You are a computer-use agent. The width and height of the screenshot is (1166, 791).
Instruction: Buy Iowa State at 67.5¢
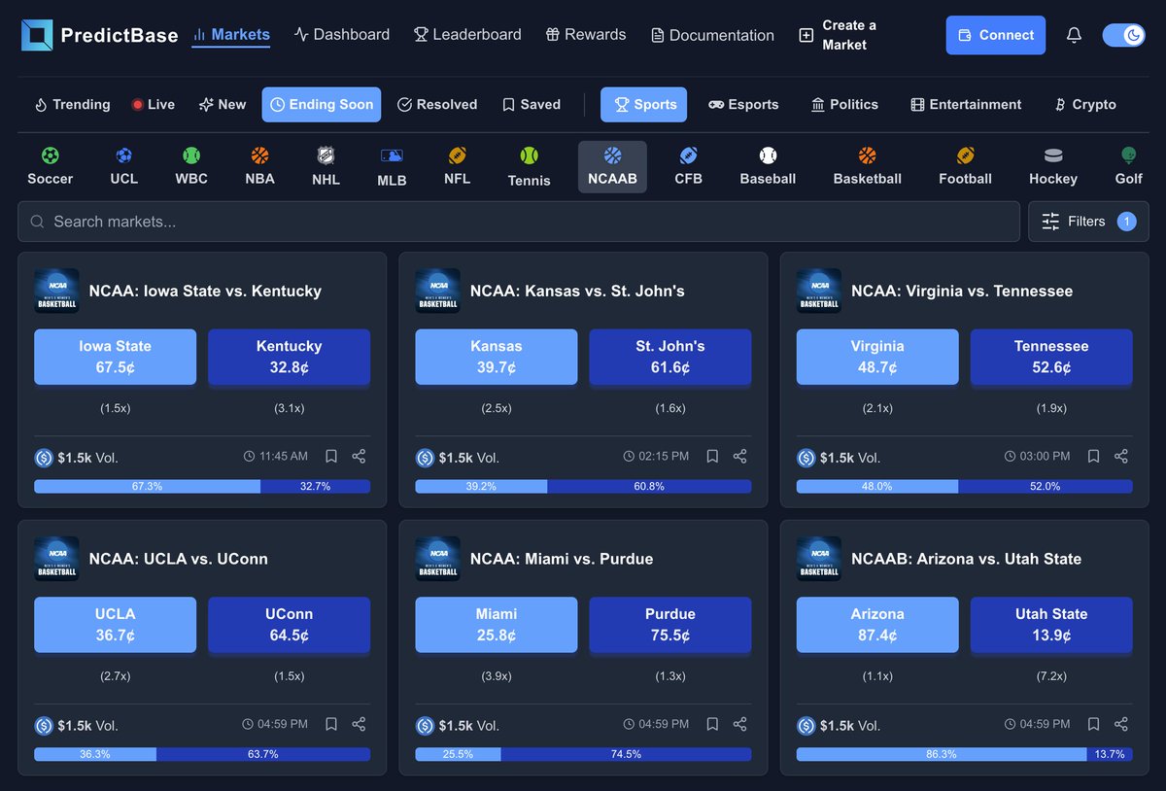(x=115, y=357)
